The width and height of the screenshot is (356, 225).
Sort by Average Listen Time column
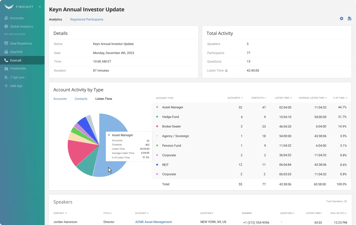click(312, 98)
